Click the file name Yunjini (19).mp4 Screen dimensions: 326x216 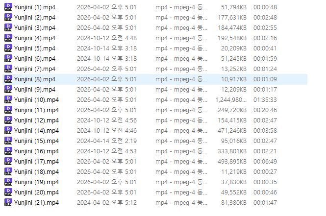[36, 182]
